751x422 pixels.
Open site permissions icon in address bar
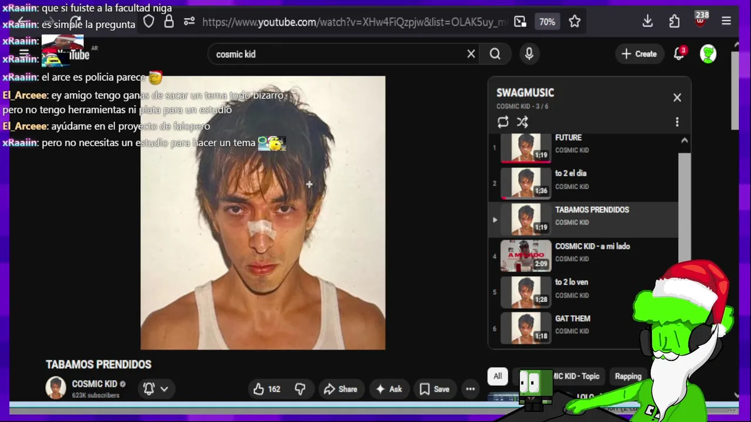coord(189,22)
